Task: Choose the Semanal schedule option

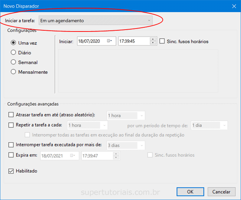Action: pyautogui.click(x=13, y=62)
